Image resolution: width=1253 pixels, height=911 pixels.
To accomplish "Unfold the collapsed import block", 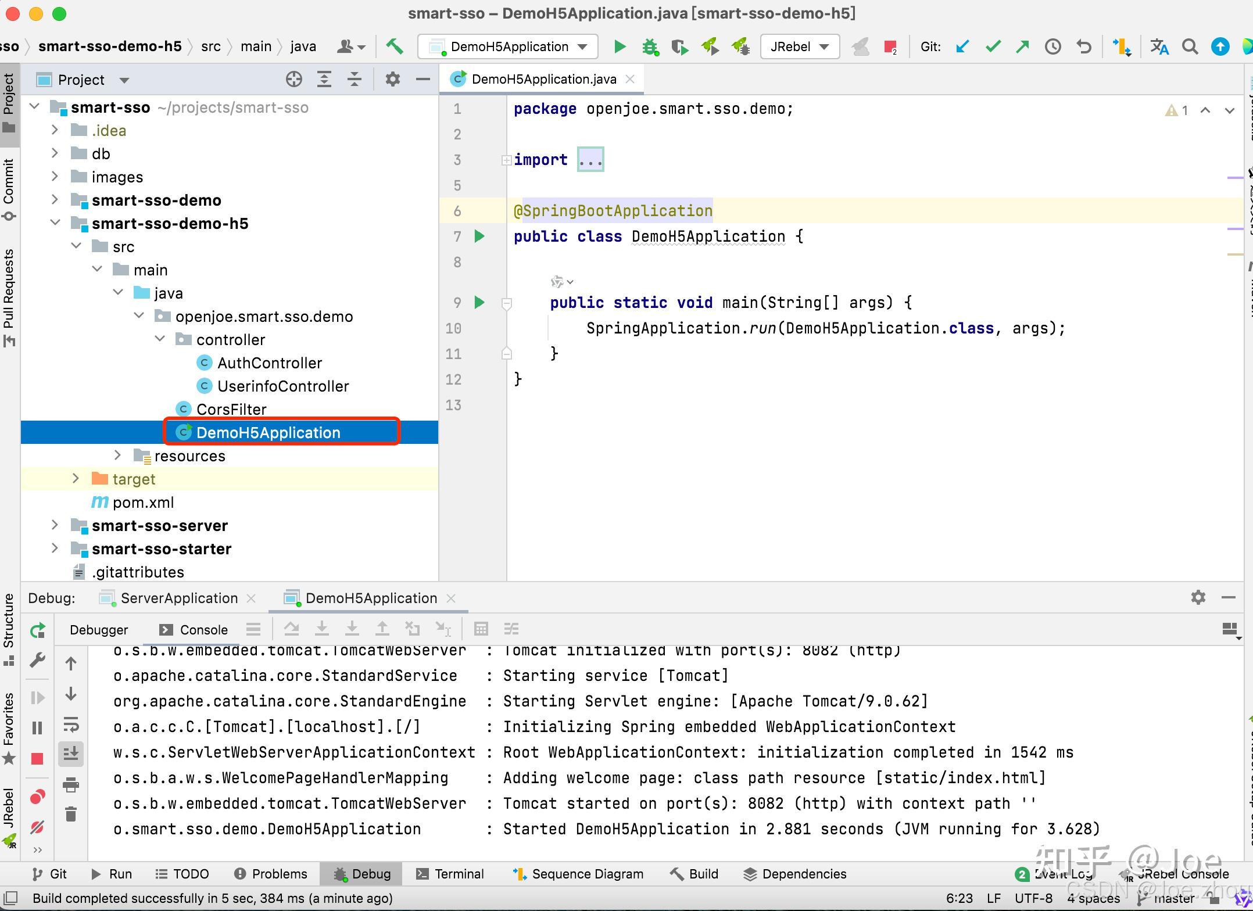I will [x=506, y=160].
